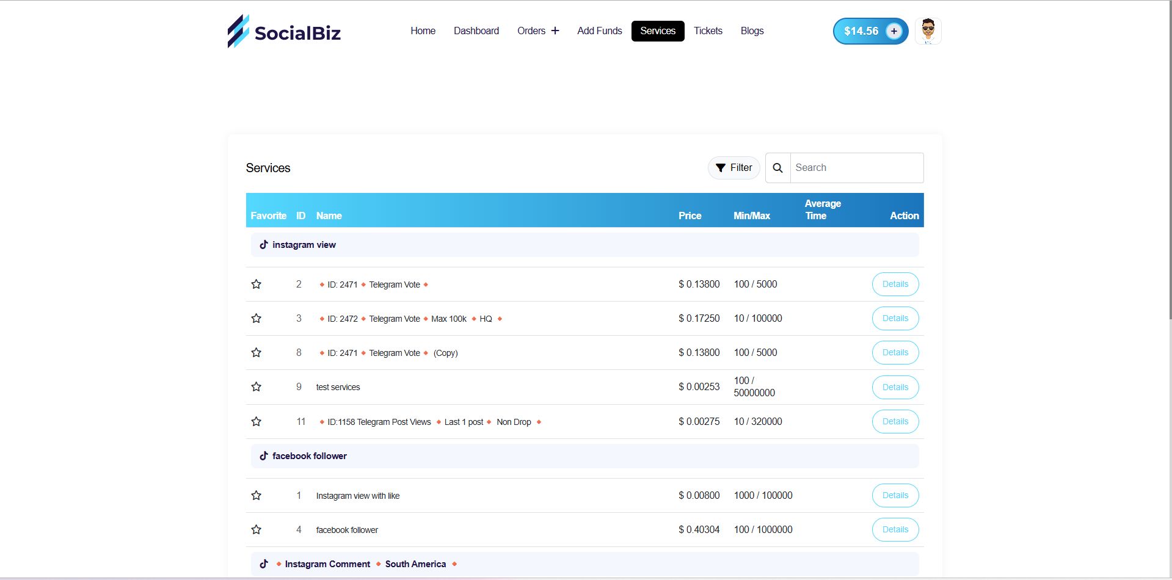Click the price $ 0.00253
This screenshot has height=580, width=1172.
(x=699, y=387)
